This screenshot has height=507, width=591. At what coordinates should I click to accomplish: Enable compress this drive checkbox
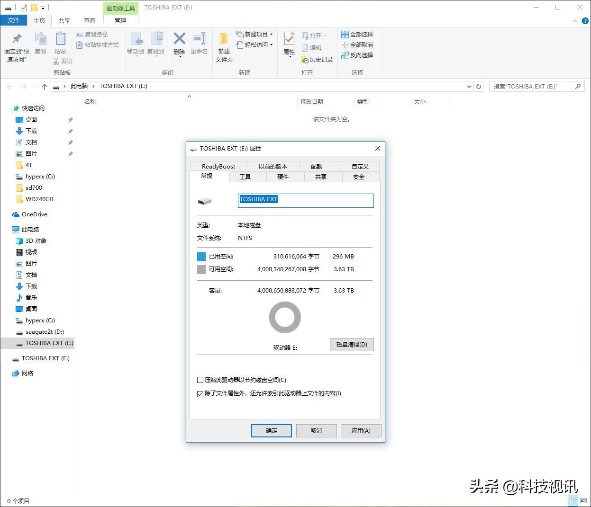click(200, 380)
